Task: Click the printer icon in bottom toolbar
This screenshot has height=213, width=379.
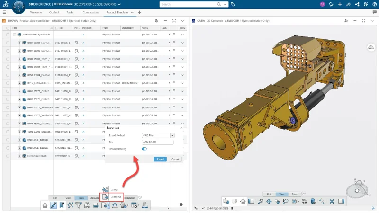Action: pos(96,205)
